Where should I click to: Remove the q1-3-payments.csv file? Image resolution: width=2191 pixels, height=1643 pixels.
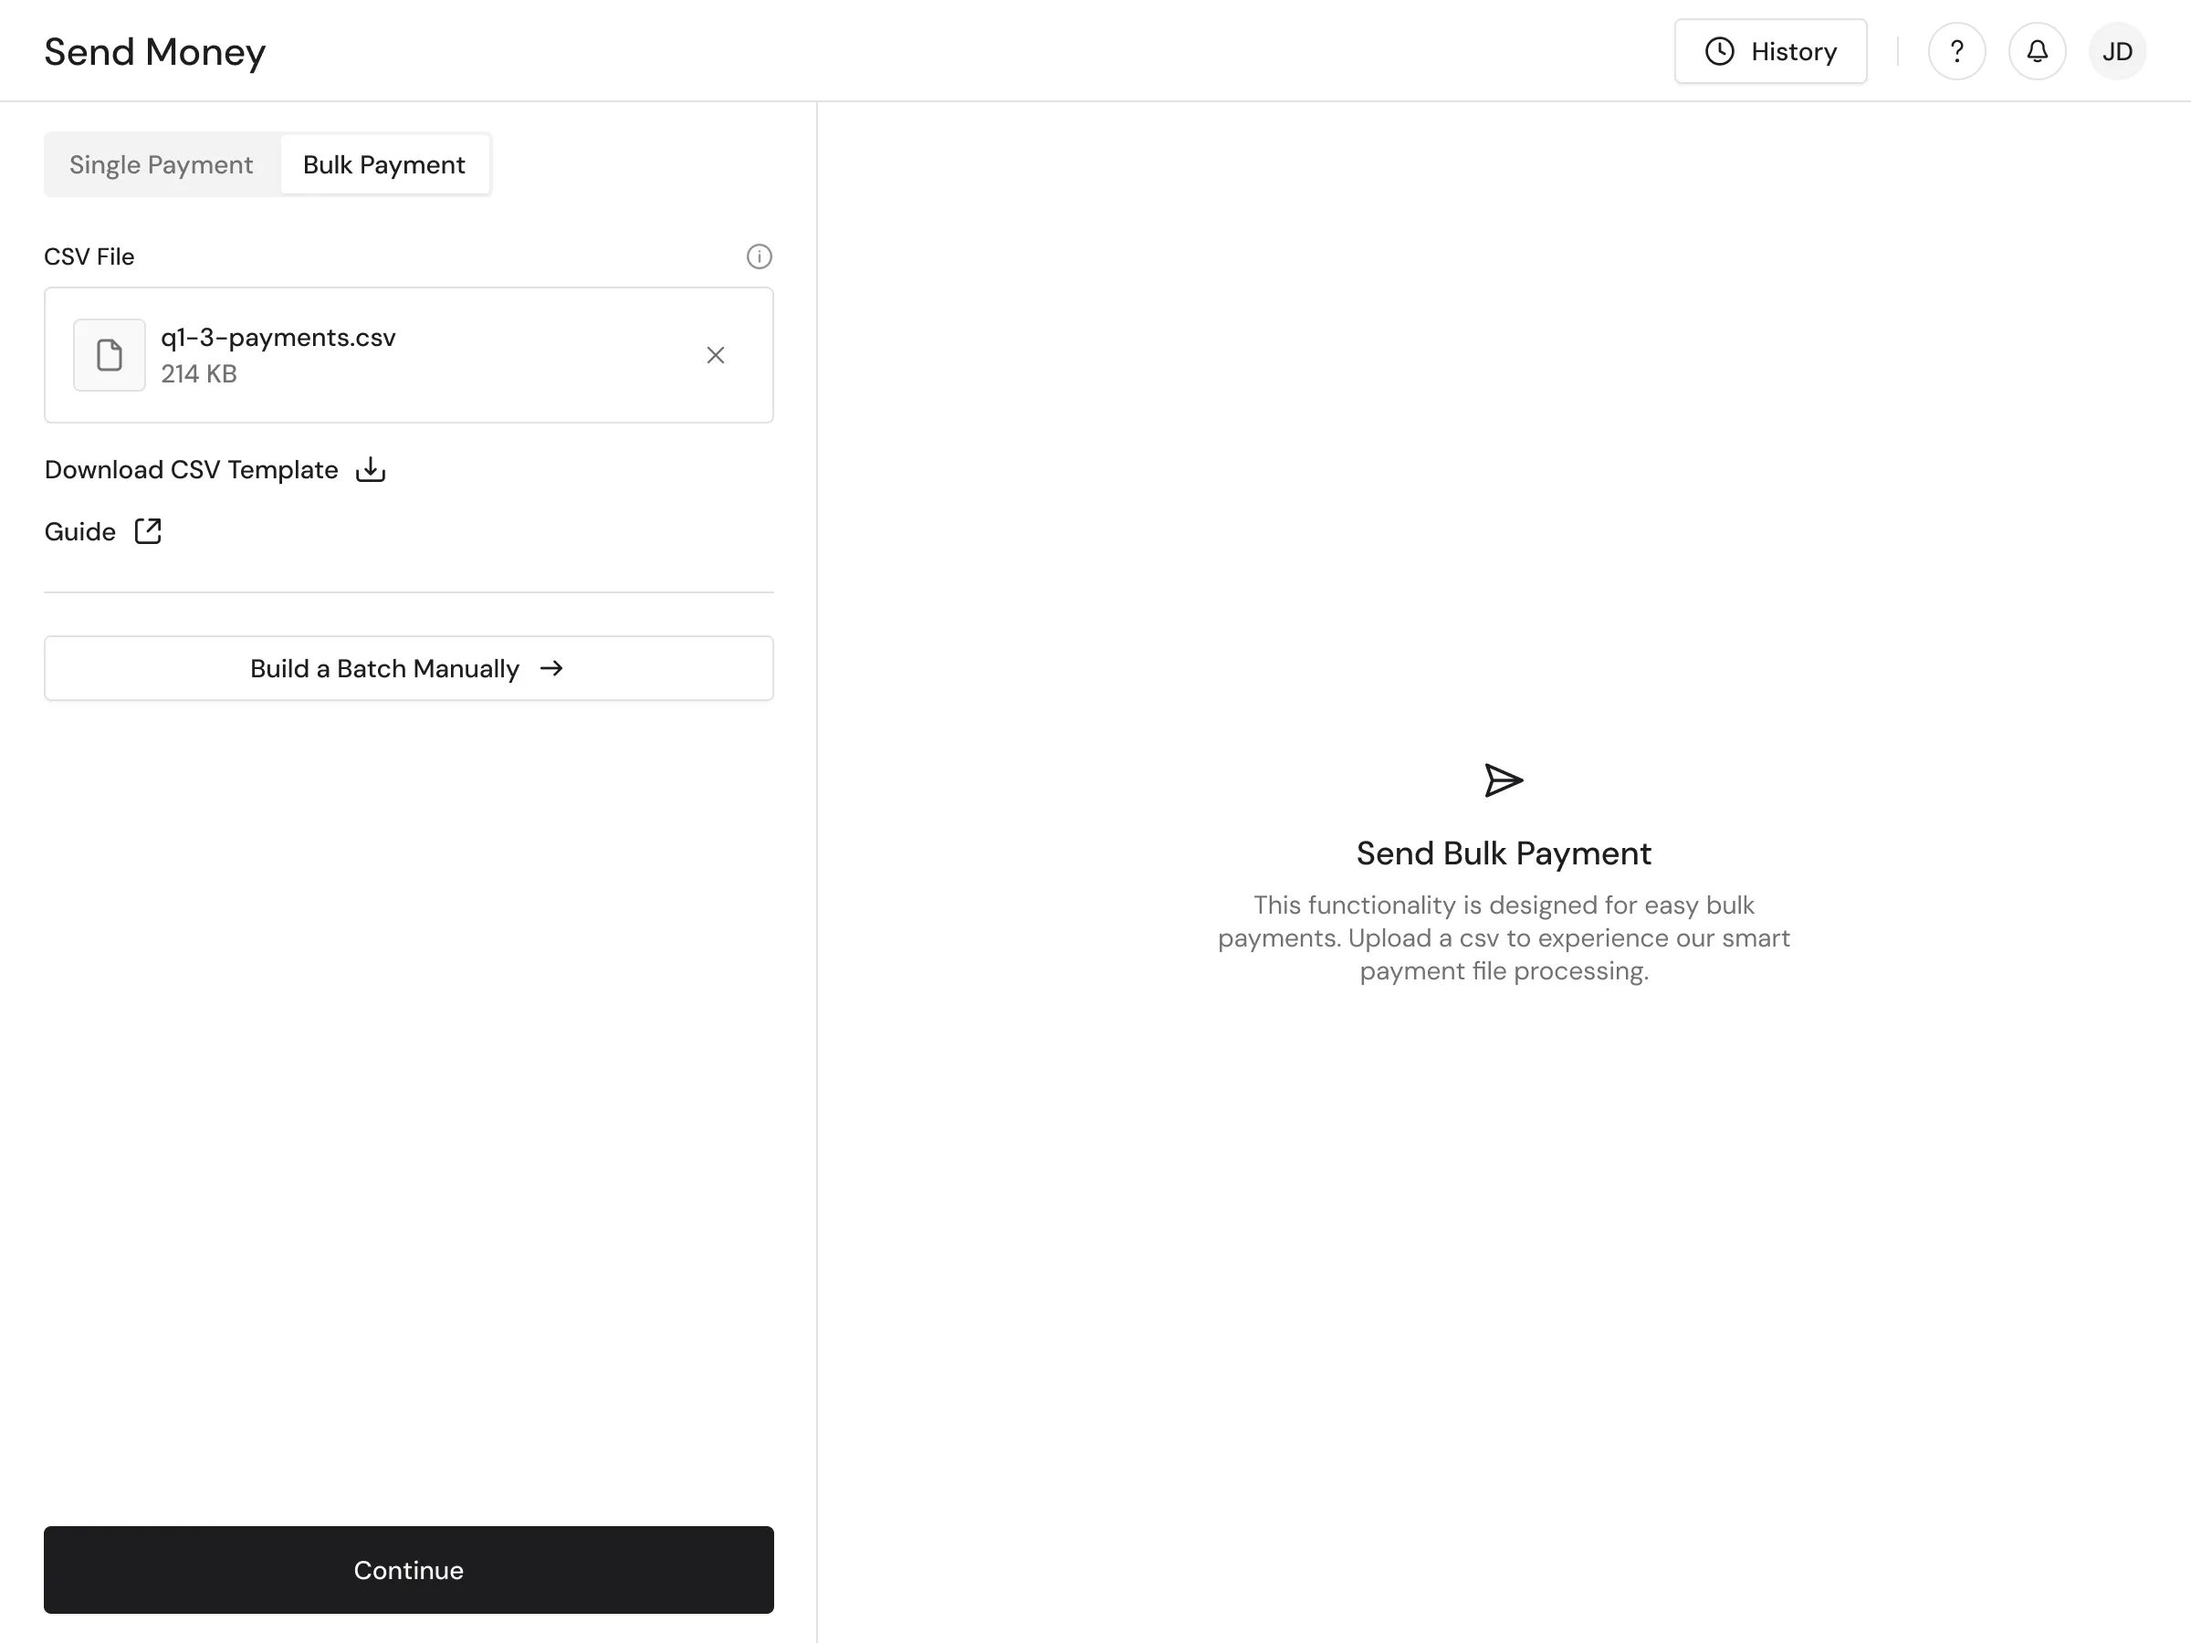(x=715, y=354)
